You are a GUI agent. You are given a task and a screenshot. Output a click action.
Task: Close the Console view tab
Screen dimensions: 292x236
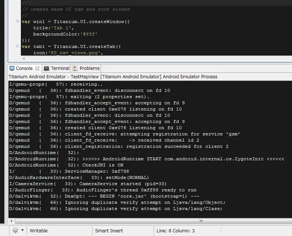click(x=37, y=68)
